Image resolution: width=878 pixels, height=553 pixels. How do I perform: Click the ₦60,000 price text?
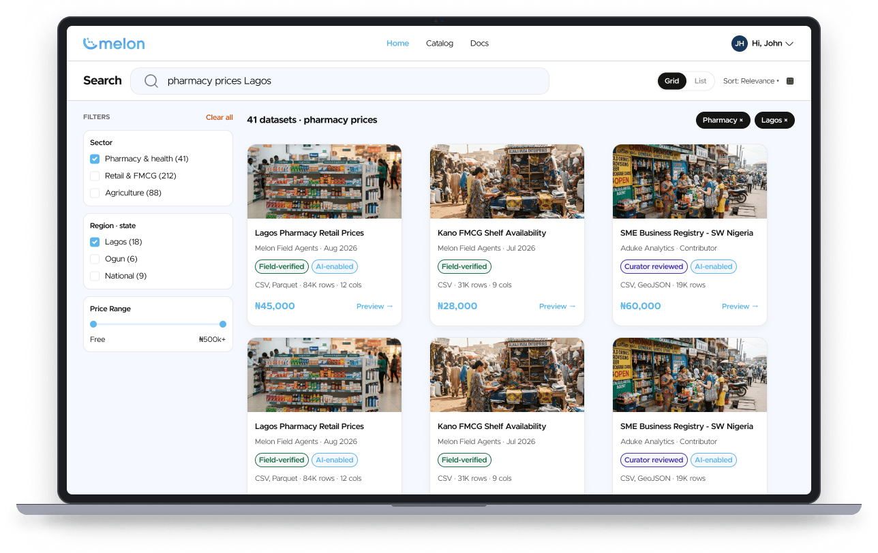click(640, 306)
